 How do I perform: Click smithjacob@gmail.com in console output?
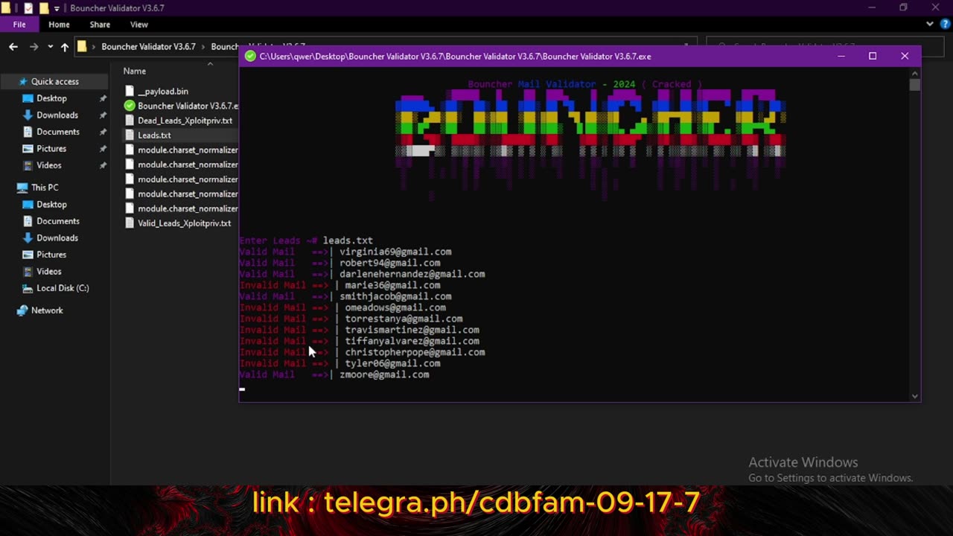point(395,296)
